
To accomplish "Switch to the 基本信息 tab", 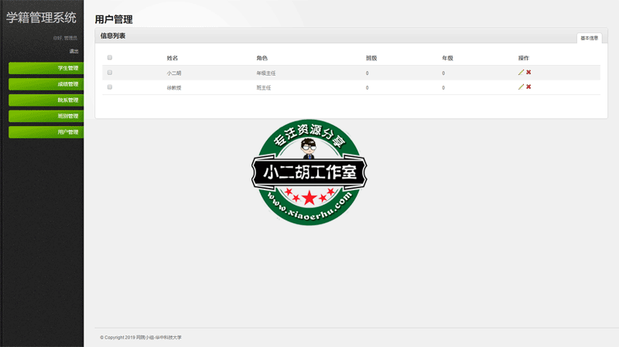I will (589, 38).
